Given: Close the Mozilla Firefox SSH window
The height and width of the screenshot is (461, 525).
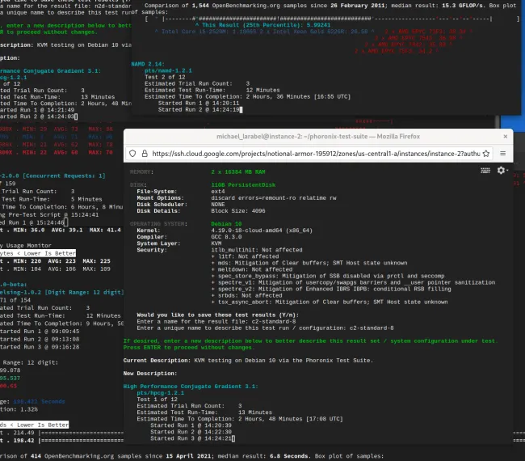Looking at the screenshot, I should coord(506,137).
